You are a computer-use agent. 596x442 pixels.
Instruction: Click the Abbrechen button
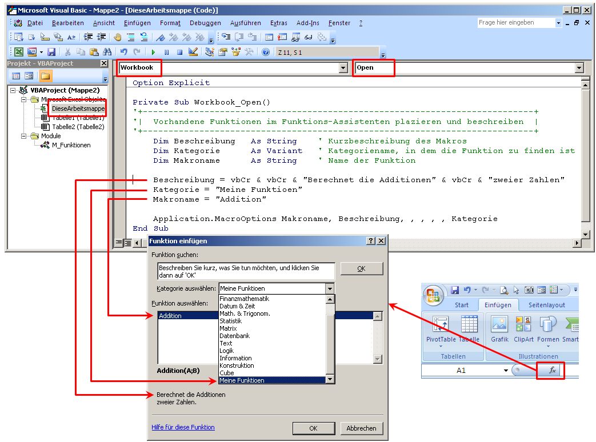(x=362, y=428)
